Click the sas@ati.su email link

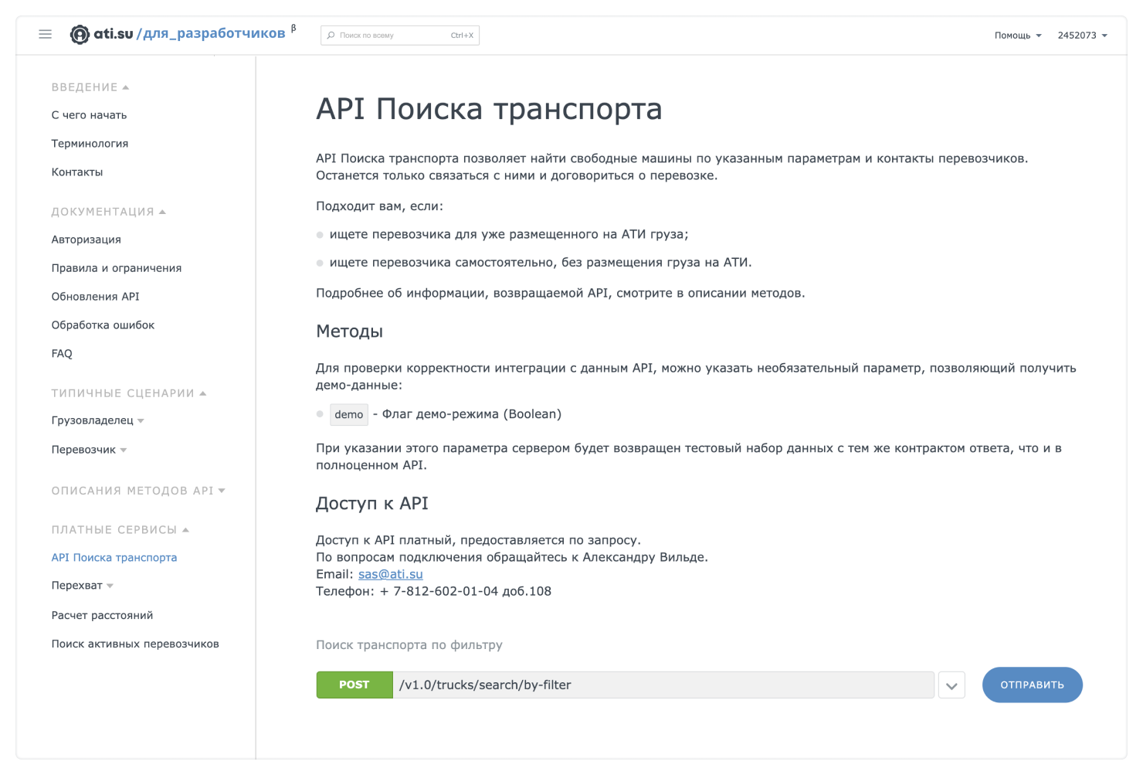[x=390, y=574]
